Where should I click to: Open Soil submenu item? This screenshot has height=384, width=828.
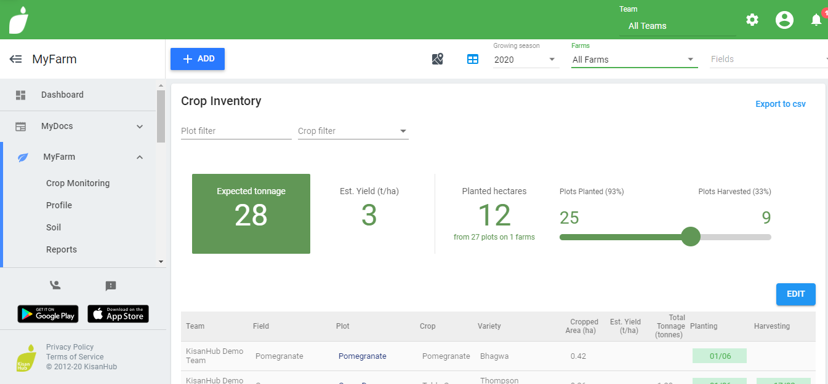click(x=54, y=227)
